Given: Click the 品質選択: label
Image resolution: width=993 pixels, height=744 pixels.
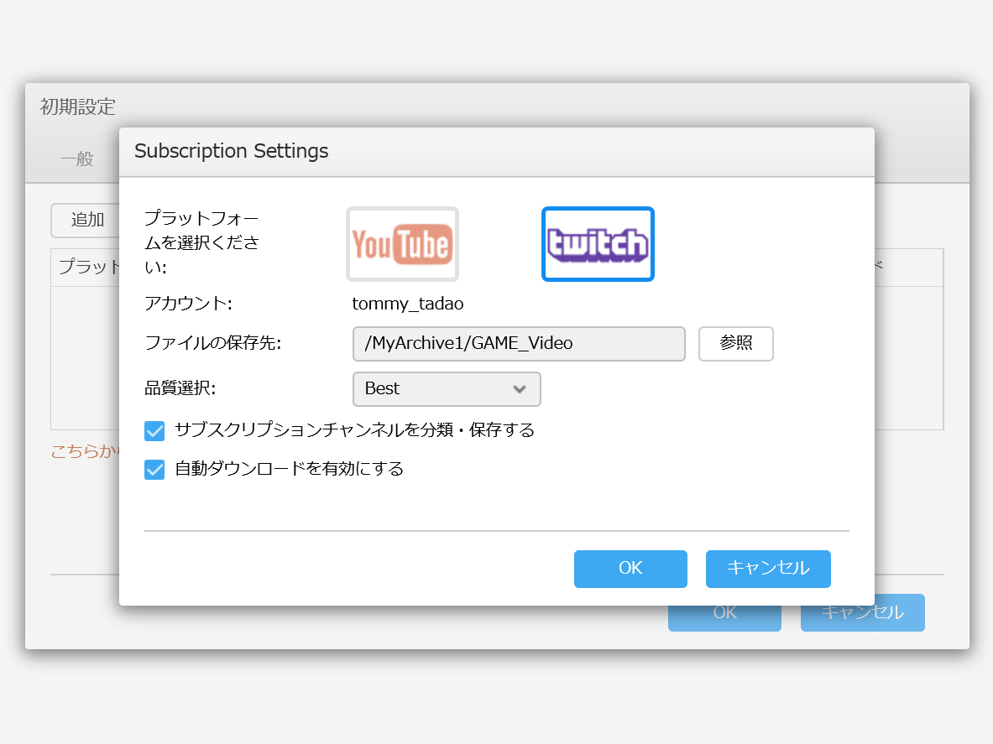Looking at the screenshot, I should tap(180, 388).
